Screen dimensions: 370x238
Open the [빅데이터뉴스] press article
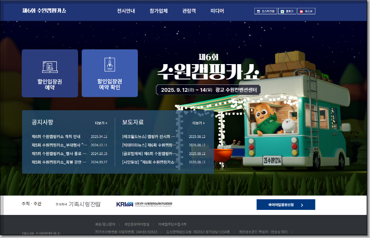[149, 145]
